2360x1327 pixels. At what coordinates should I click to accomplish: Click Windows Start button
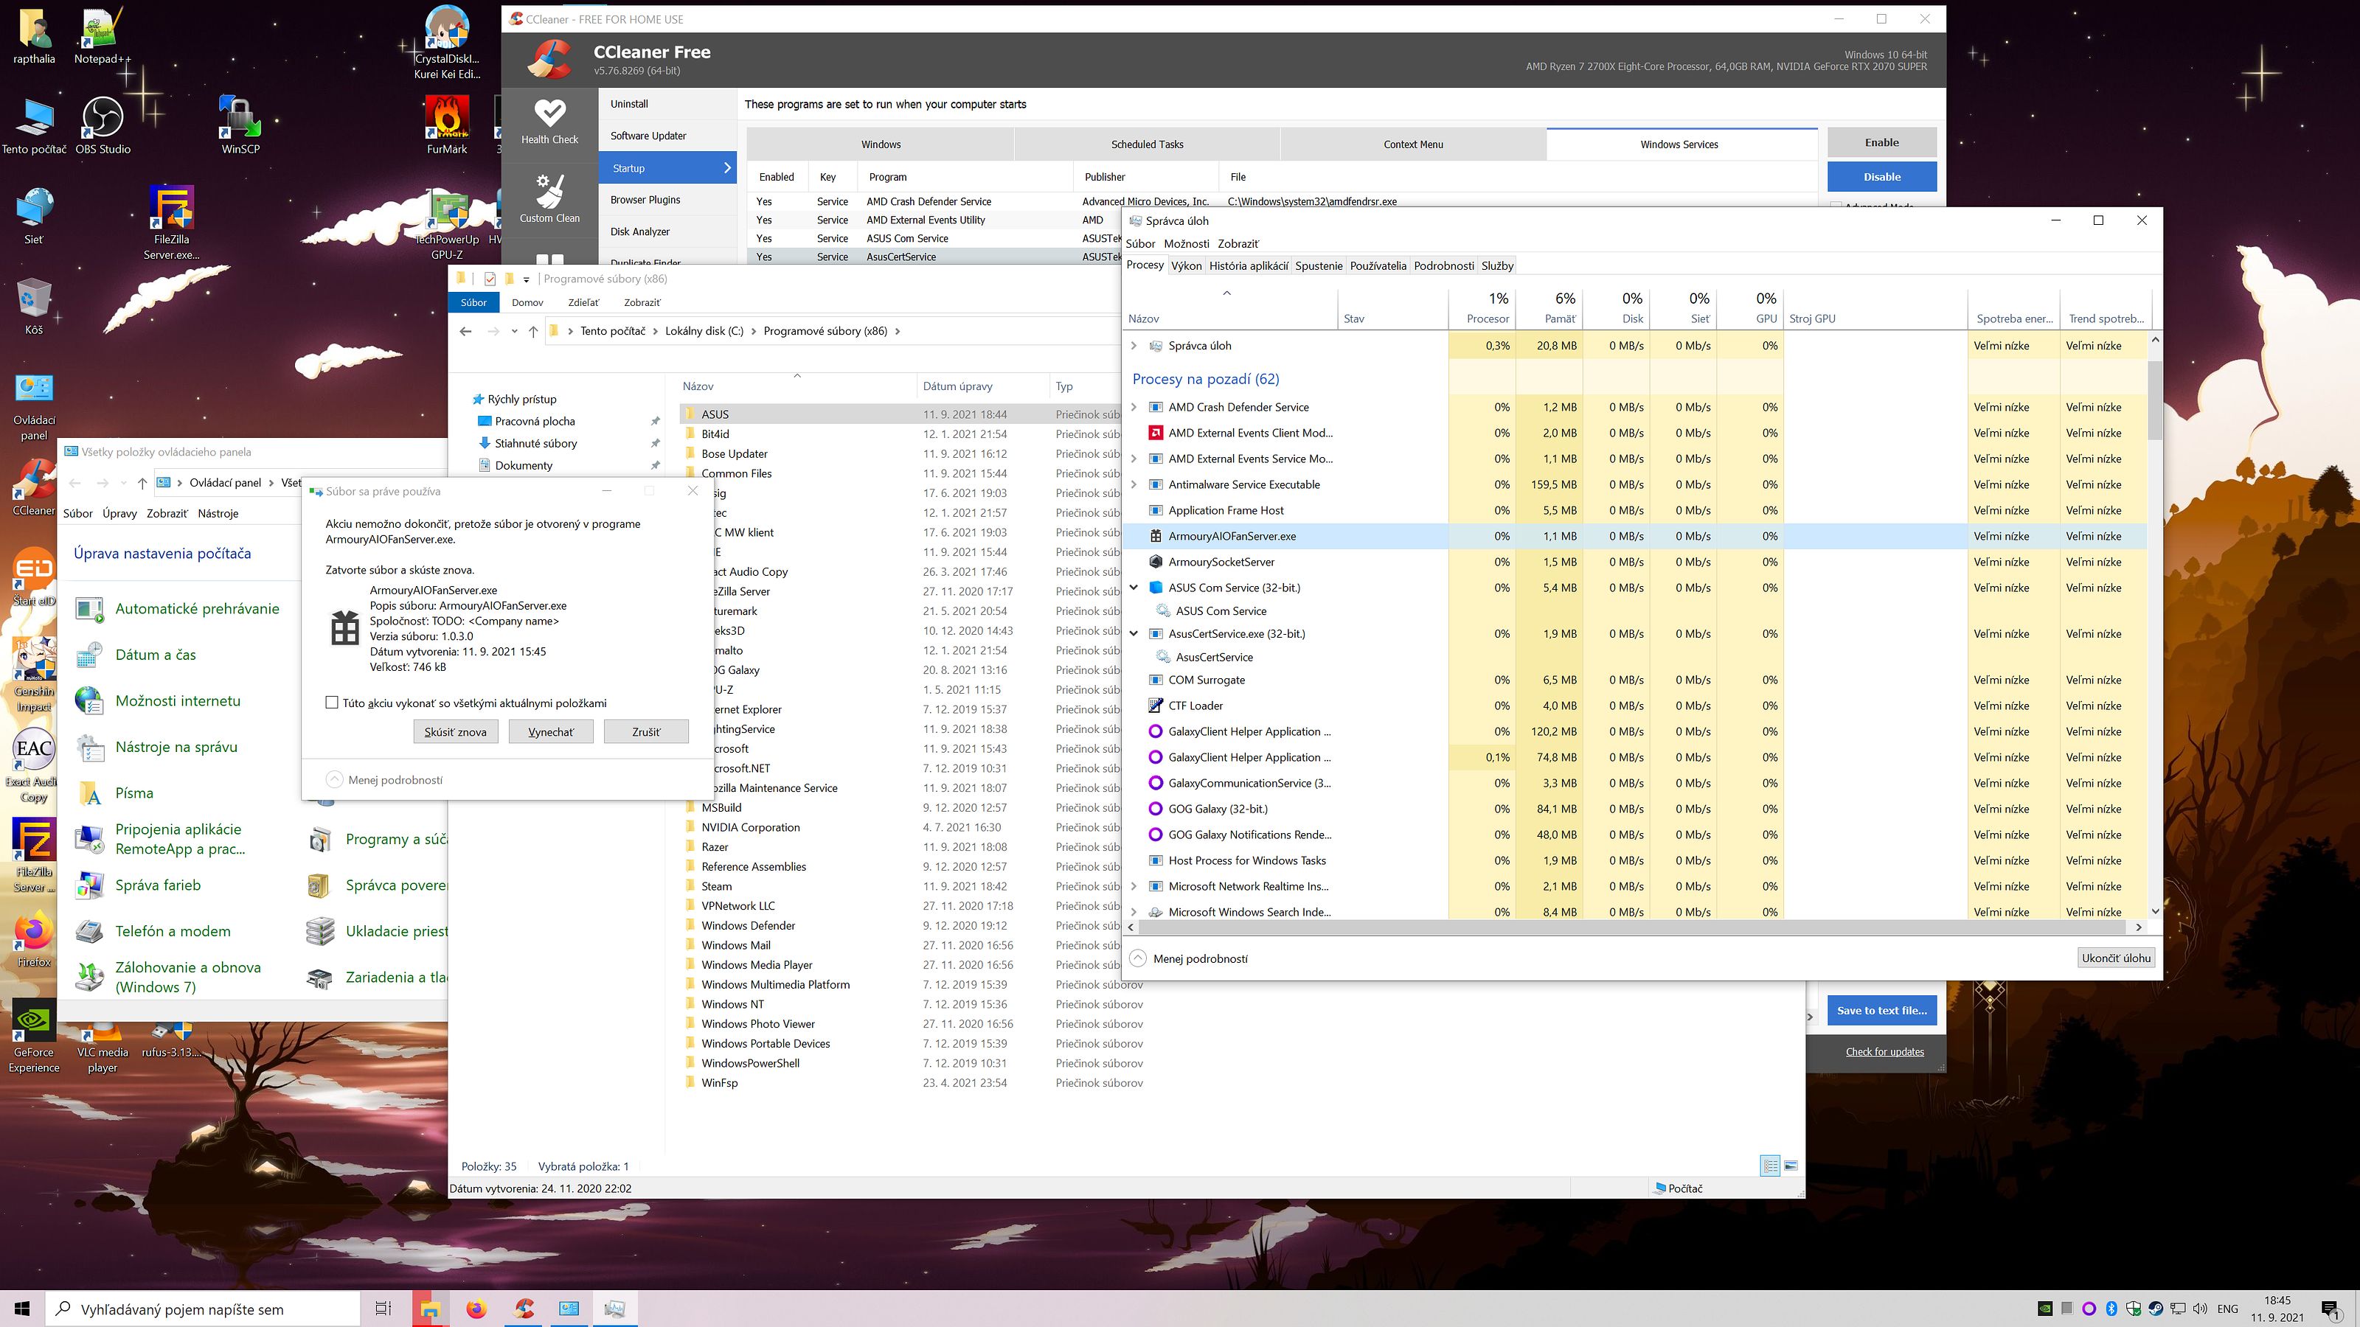click(22, 1309)
